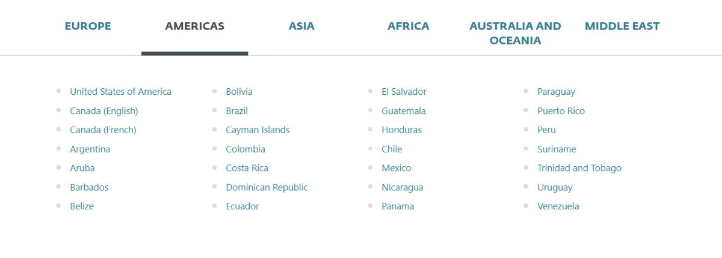Screen dimensions: 722x258
Task: Select the Cayman Islands link
Action: [x=258, y=130]
